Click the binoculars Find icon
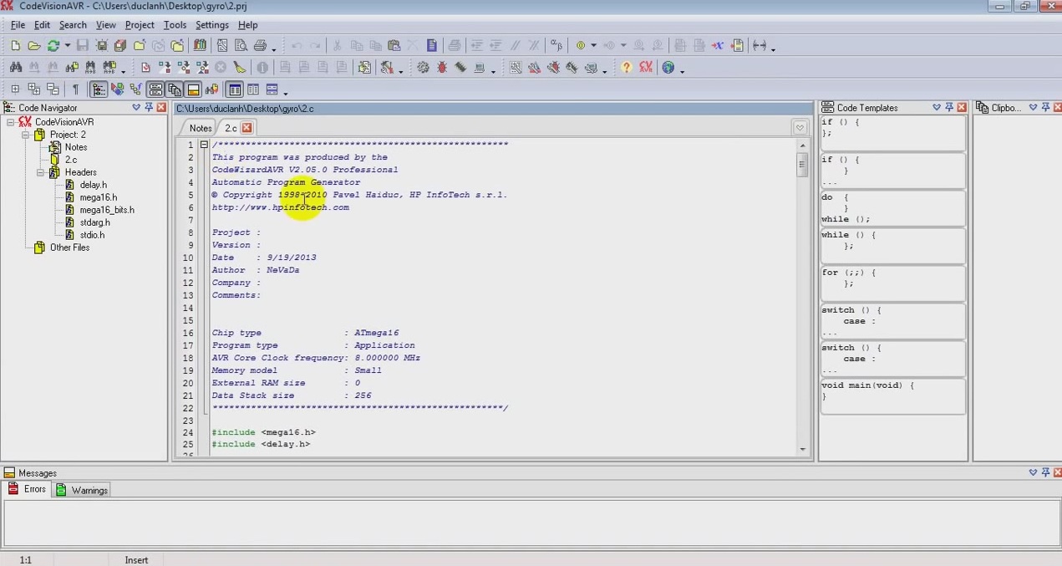The image size is (1062, 566). coord(15,68)
